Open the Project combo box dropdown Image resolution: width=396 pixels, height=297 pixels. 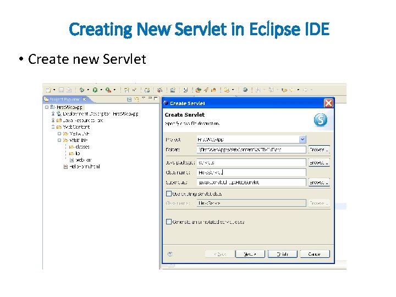coord(302,139)
